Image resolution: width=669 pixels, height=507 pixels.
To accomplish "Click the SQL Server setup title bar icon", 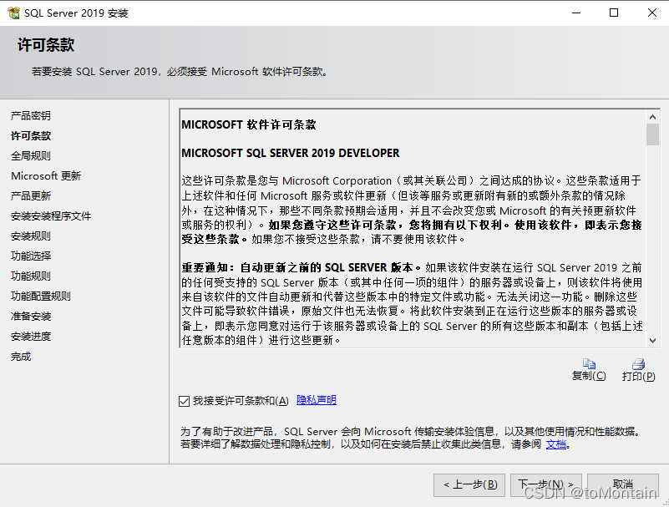I will (x=13, y=13).
